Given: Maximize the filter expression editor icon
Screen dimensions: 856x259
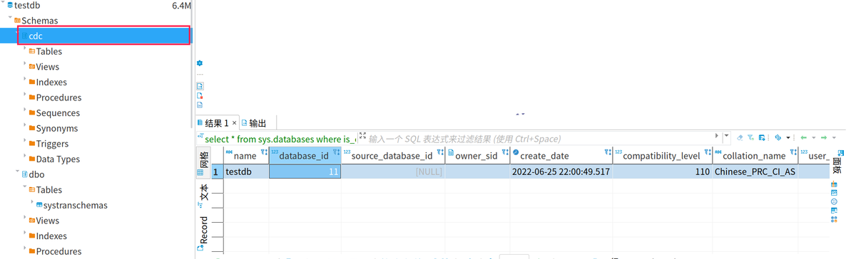Looking at the screenshot, I should (x=362, y=136).
